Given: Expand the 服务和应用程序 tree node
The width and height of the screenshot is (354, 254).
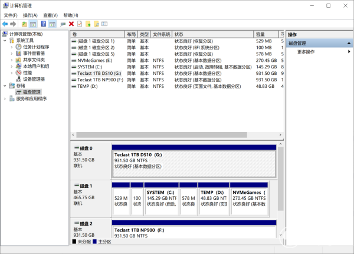Looking at the screenshot, I should point(5,98).
